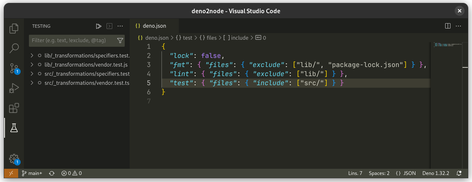The image size is (472, 182).
Task: Click the "fmt" key on line 3
Action: pos(179,65)
